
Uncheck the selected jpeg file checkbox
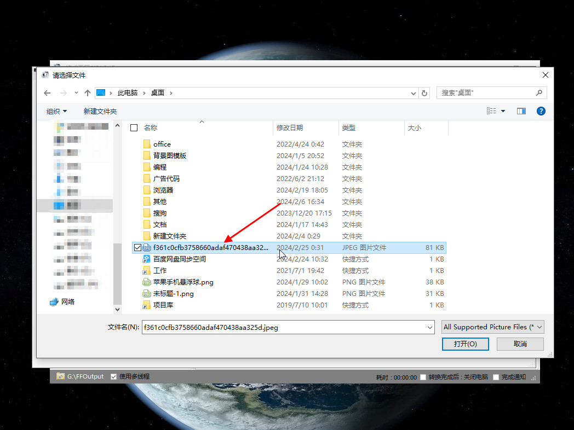coord(137,248)
